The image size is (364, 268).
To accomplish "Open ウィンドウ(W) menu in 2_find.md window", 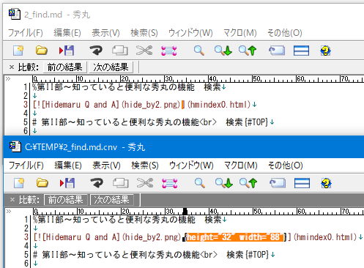I will pos(190,32).
